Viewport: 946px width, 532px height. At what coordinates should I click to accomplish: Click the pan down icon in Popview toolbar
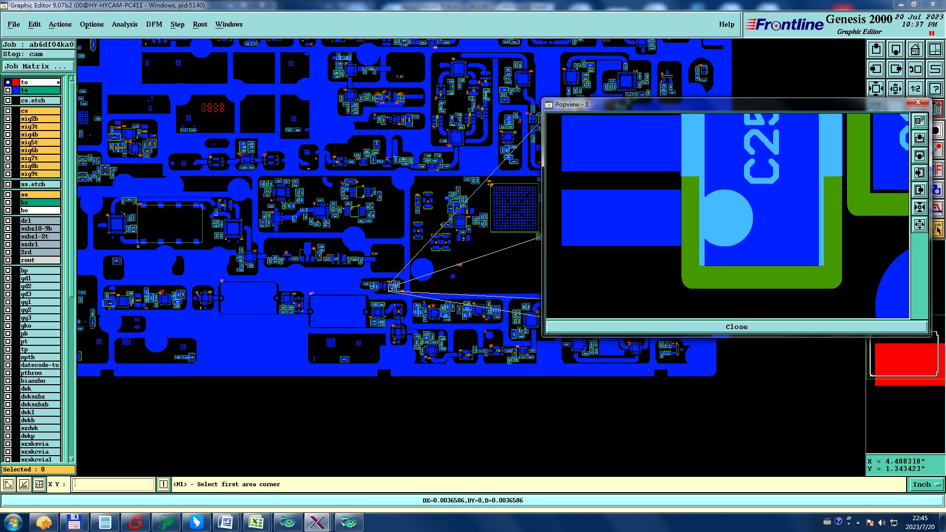919,156
